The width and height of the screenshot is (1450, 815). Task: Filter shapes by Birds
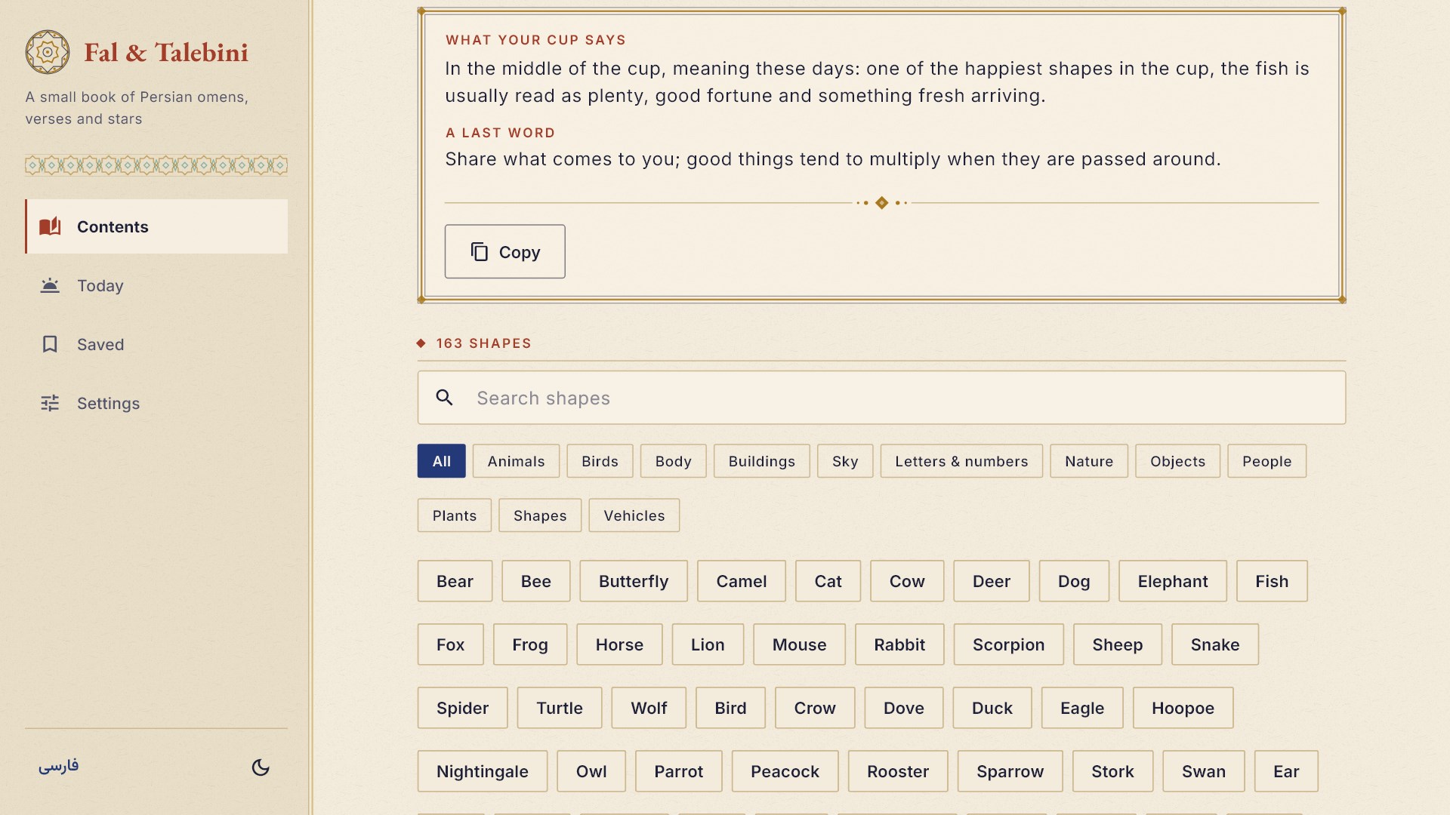[600, 461]
